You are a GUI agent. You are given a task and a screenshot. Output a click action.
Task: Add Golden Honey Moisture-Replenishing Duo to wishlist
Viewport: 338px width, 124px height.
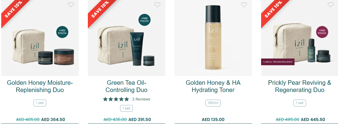[71, 5]
